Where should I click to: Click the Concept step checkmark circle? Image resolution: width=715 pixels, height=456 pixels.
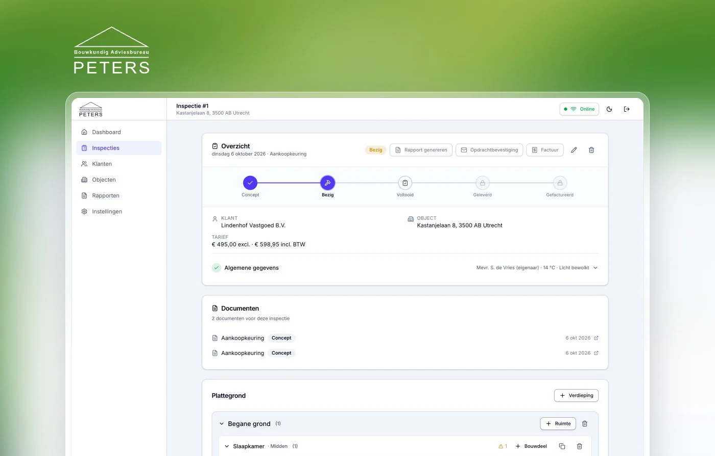(250, 183)
